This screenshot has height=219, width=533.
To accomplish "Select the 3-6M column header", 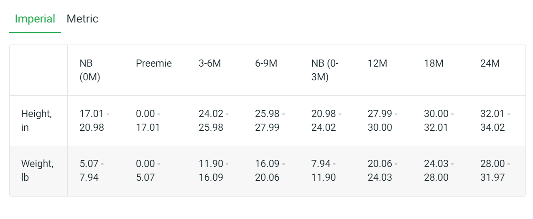I will point(210,64).
